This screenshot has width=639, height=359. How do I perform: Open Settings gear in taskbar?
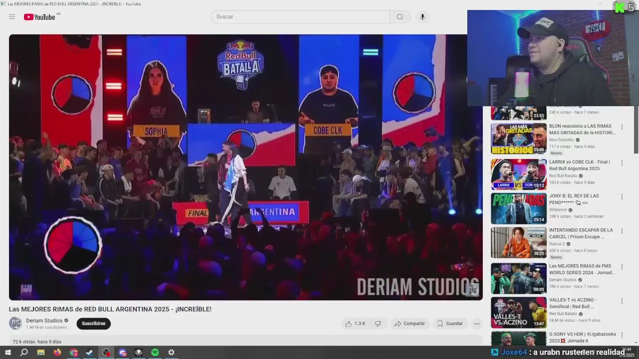tap(171, 353)
